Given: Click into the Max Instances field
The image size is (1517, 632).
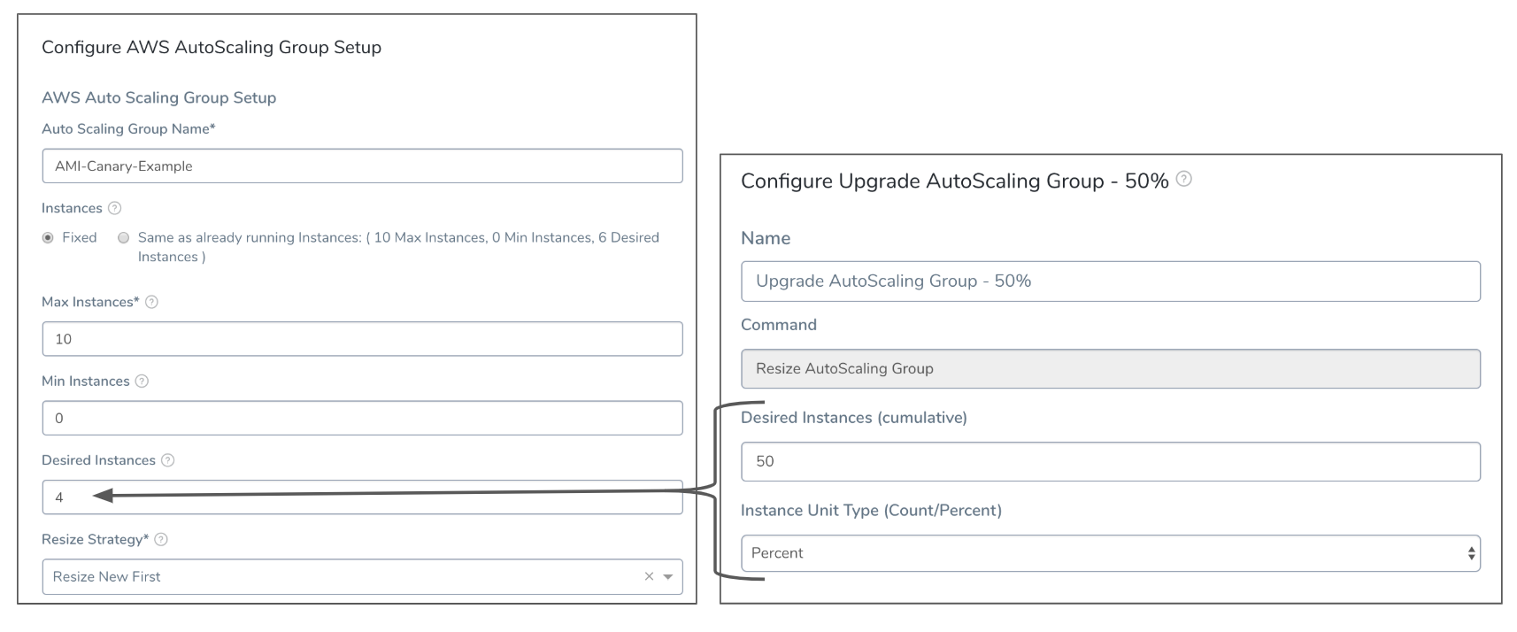Looking at the screenshot, I should coord(362,339).
